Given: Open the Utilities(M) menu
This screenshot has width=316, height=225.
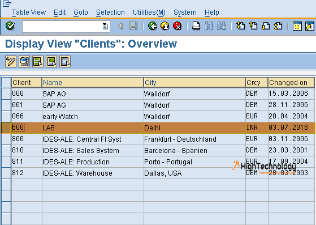Looking at the screenshot, I should coord(149,12).
